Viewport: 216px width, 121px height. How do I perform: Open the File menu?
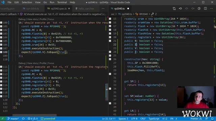pyautogui.click(x=9, y=2)
